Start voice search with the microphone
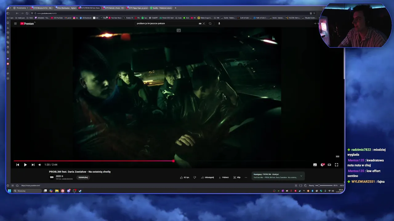The height and width of the screenshot is (221, 394). click(x=219, y=23)
